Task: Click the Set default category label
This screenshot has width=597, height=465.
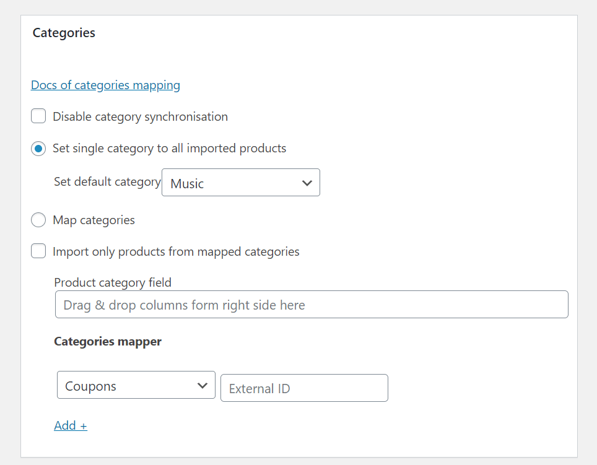Action: tap(107, 182)
